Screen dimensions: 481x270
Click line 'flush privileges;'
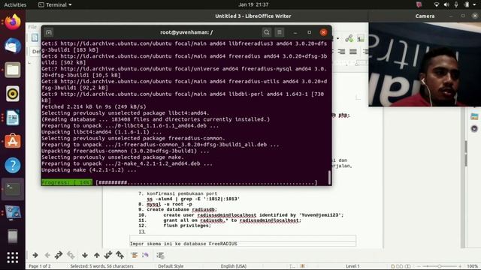click(x=187, y=226)
